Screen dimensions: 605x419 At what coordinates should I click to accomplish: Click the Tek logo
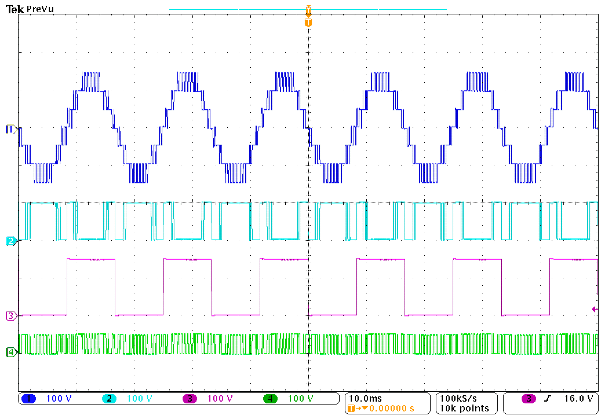click(x=15, y=10)
